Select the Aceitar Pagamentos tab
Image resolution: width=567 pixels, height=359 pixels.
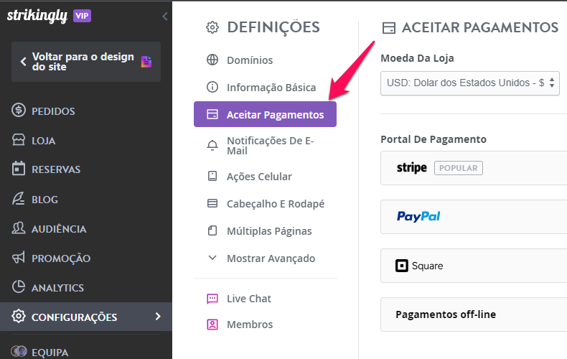[265, 114]
